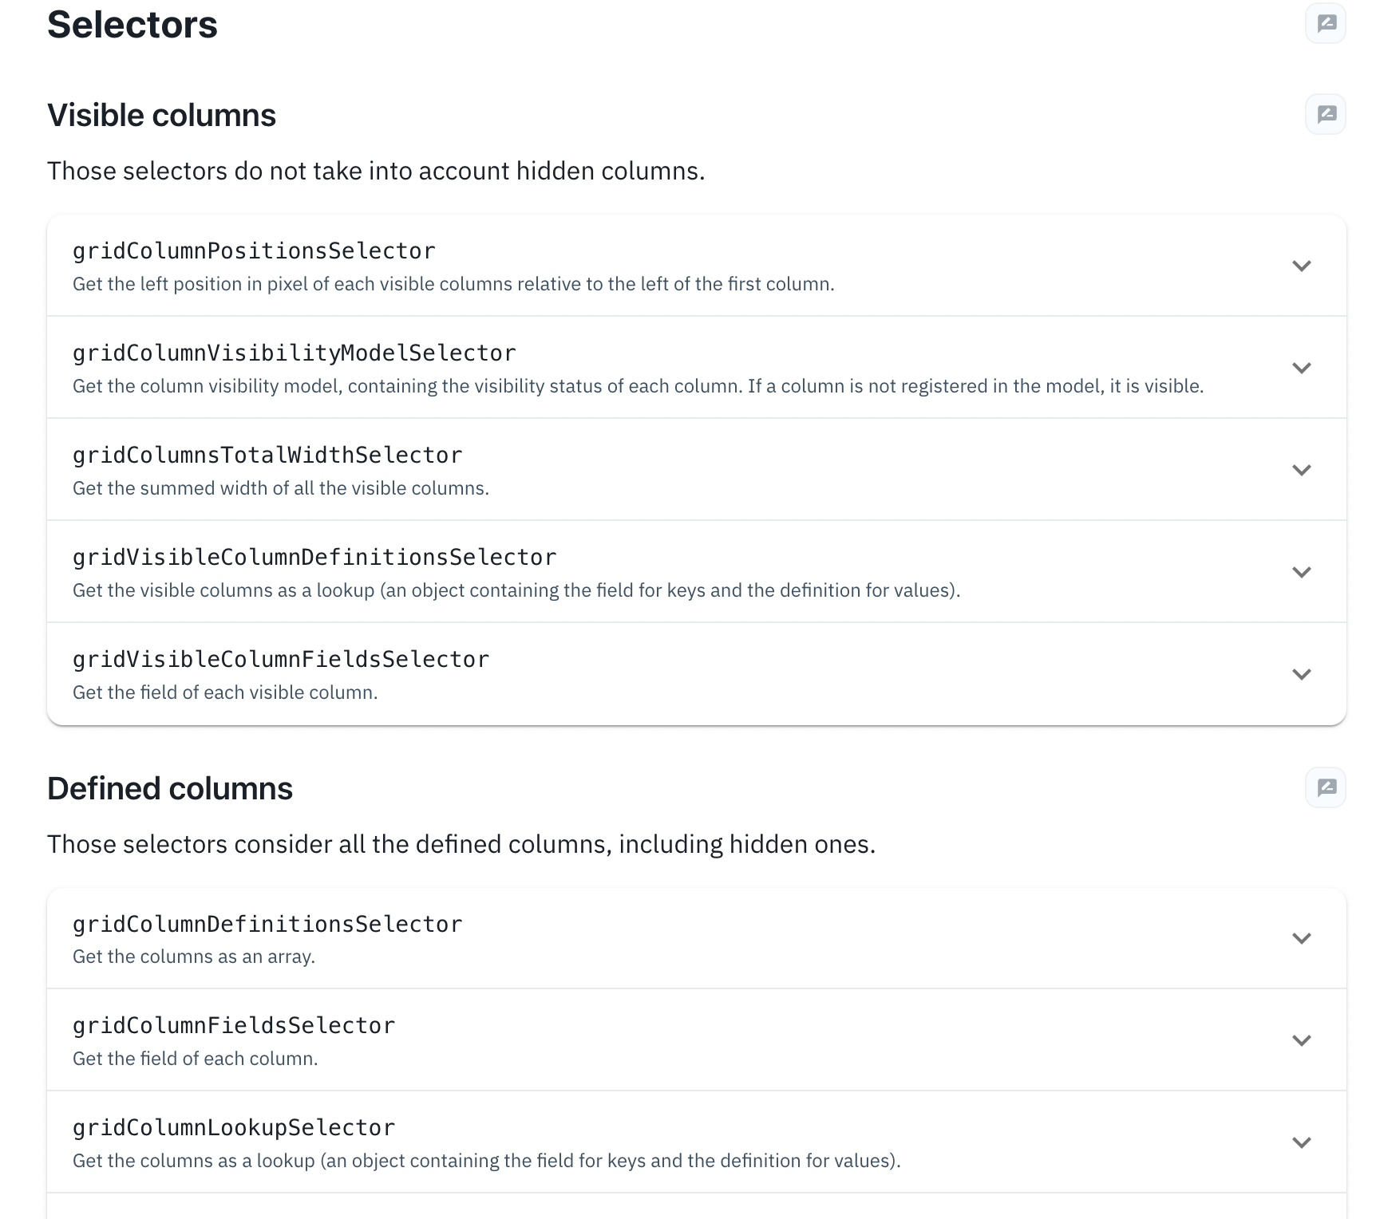Image resolution: width=1376 pixels, height=1219 pixels.
Task: Click gridColumnVisibilityModelSelector name
Action: [295, 353]
